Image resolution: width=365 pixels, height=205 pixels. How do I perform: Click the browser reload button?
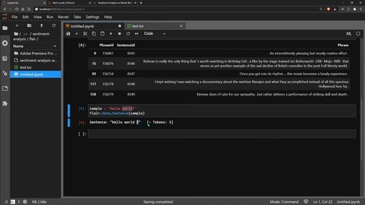[x=17, y=9]
